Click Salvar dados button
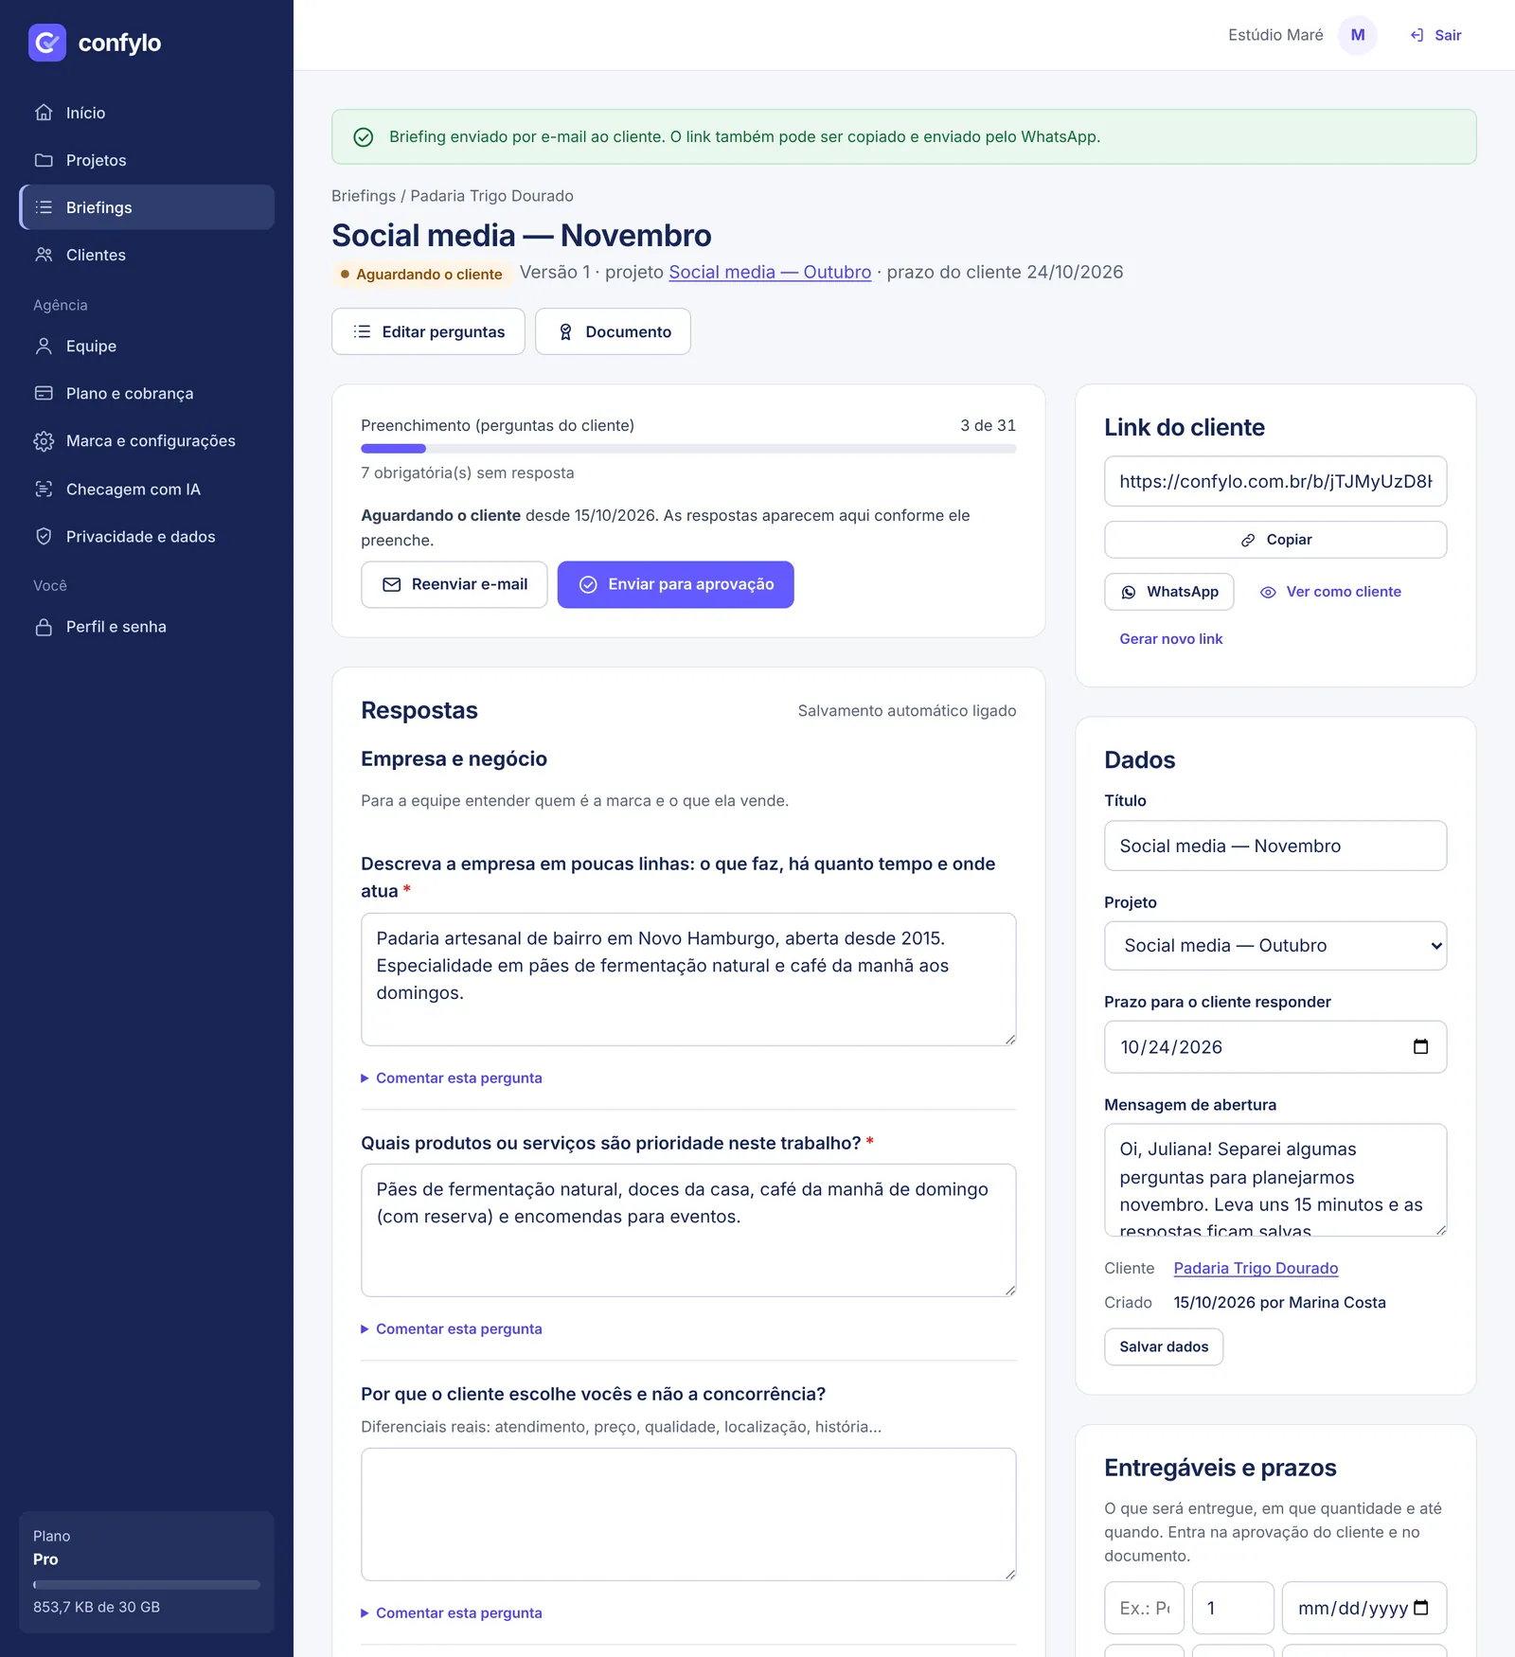The width and height of the screenshot is (1515, 1657). tap(1164, 1347)
